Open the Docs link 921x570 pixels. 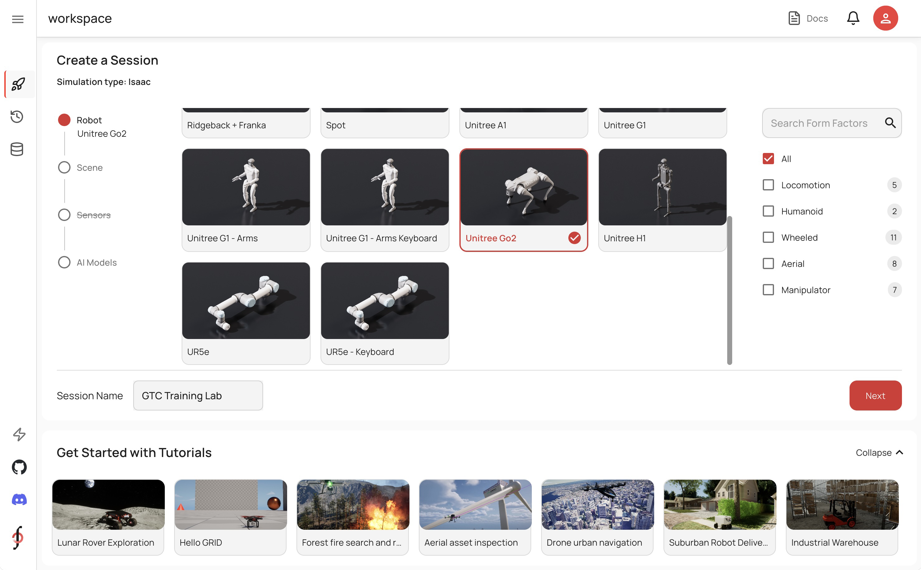pos(808,18)
